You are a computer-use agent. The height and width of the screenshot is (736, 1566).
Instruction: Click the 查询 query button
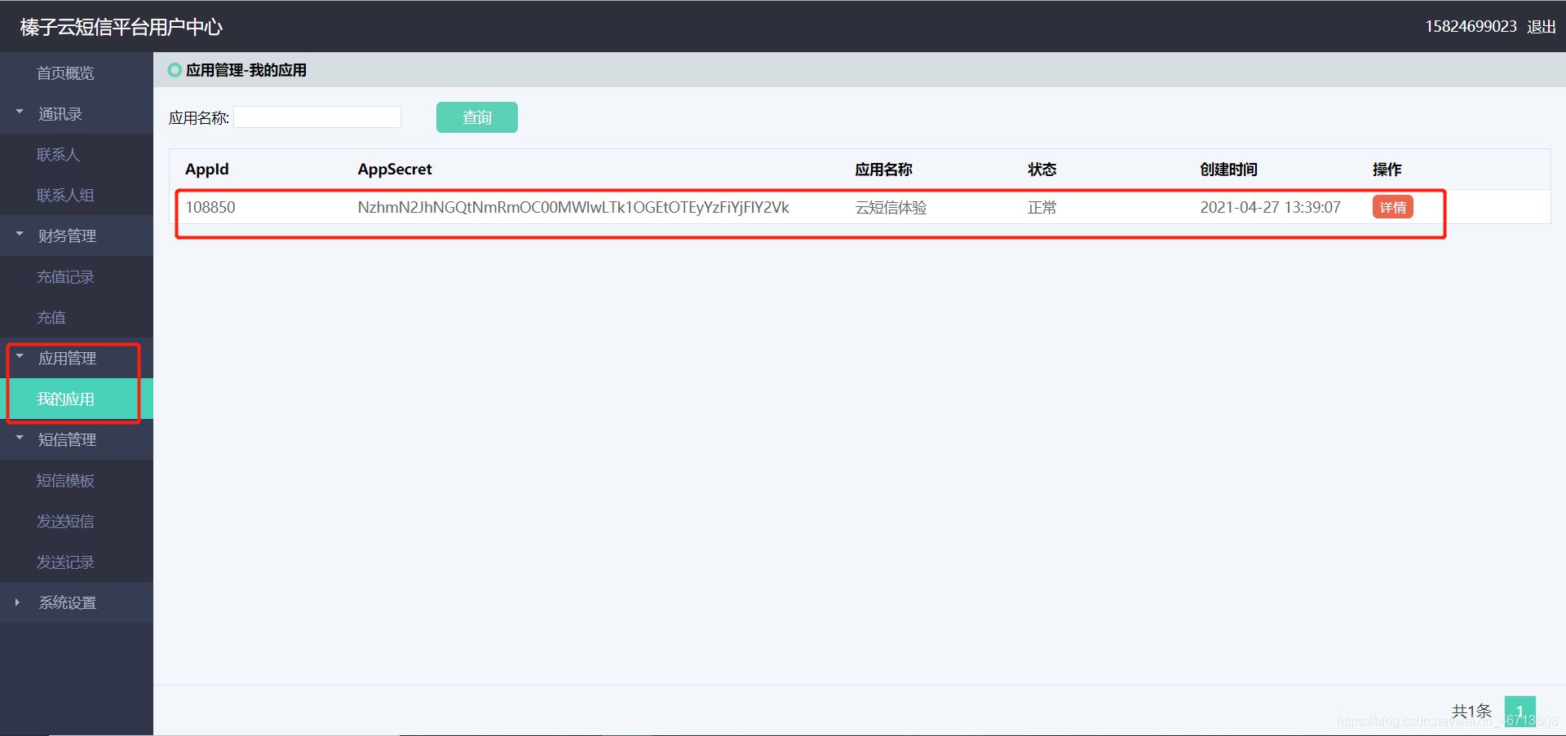click(476, 117)
